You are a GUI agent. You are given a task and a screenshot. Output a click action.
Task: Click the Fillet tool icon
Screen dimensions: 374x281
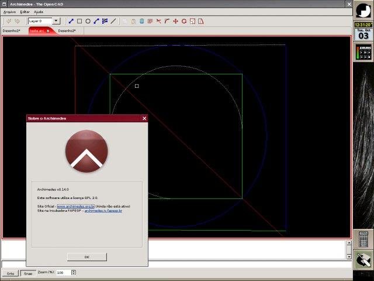(167, 21)
